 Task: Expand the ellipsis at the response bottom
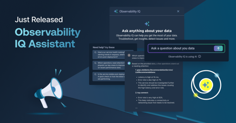[136, 108]
